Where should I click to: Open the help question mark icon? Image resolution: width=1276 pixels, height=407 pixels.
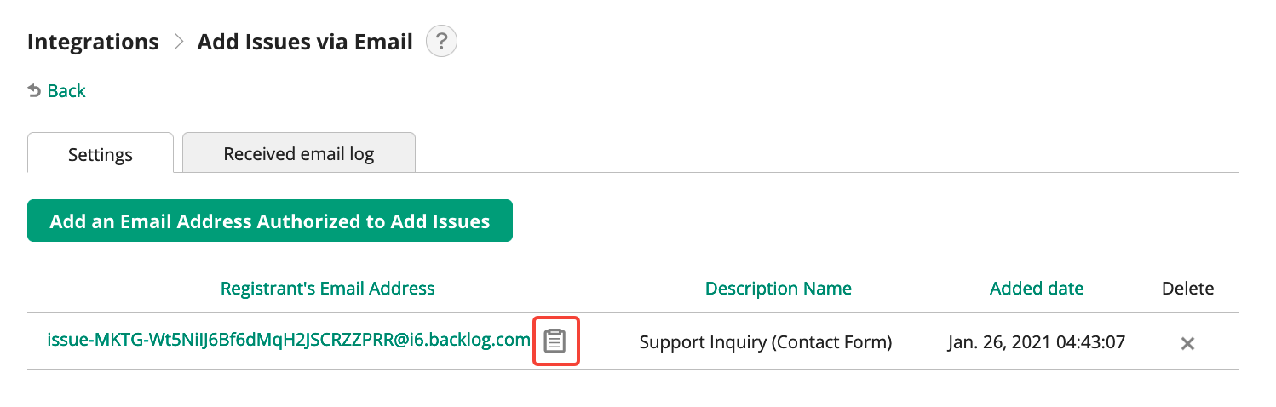click(x=441, y=42)
